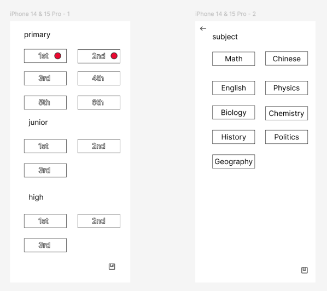
Task: Pick the high 3rd grade button
Action: 45,245
